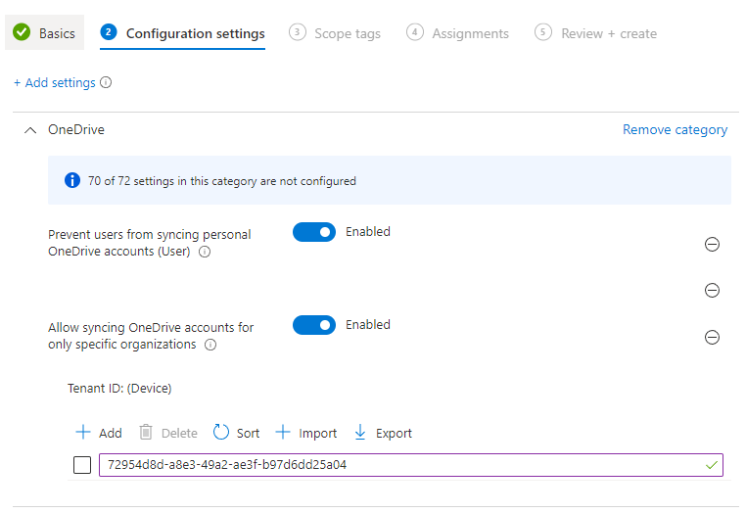Collapse the OneDrive category chevron
The image size is (746, 513).
pyautogui.click(x=30, y=130)
